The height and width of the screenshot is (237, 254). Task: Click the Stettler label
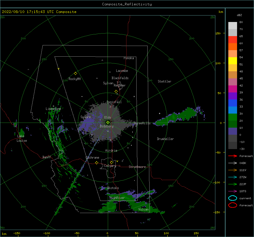coord(165,81)
